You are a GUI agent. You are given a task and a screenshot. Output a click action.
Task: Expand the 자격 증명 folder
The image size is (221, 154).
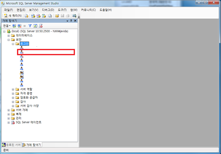13,93
